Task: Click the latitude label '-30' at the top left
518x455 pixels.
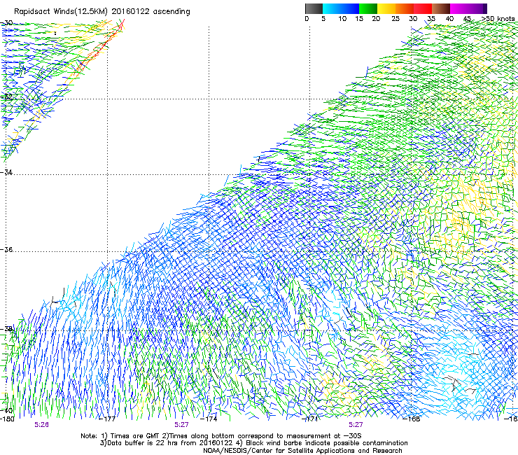Action: (6, 23)
